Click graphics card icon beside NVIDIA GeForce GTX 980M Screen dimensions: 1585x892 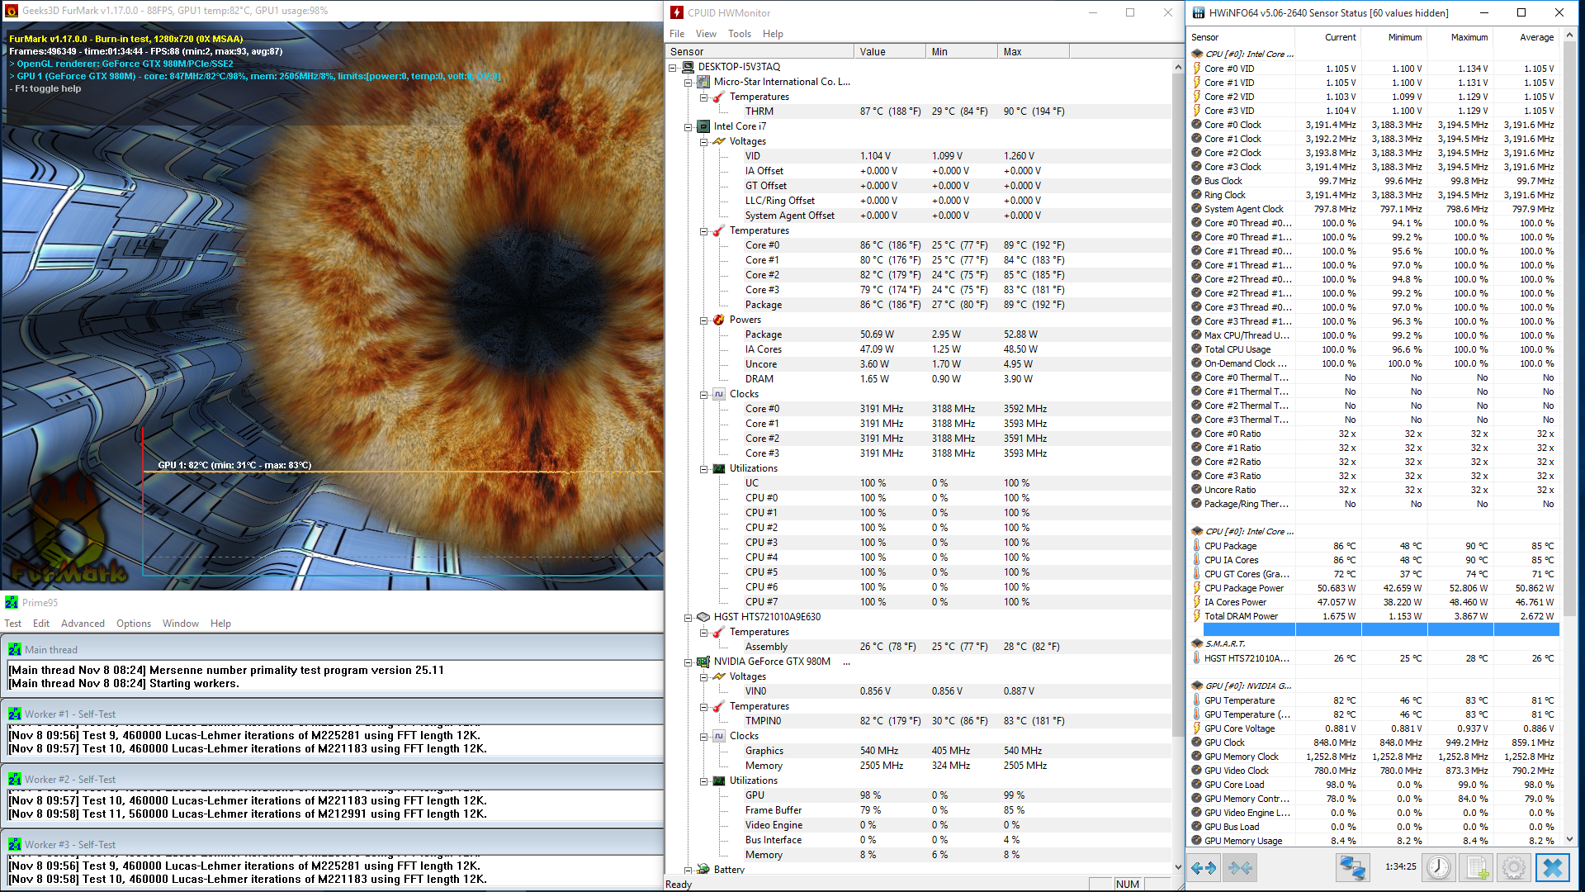click(x=703, y=662)
